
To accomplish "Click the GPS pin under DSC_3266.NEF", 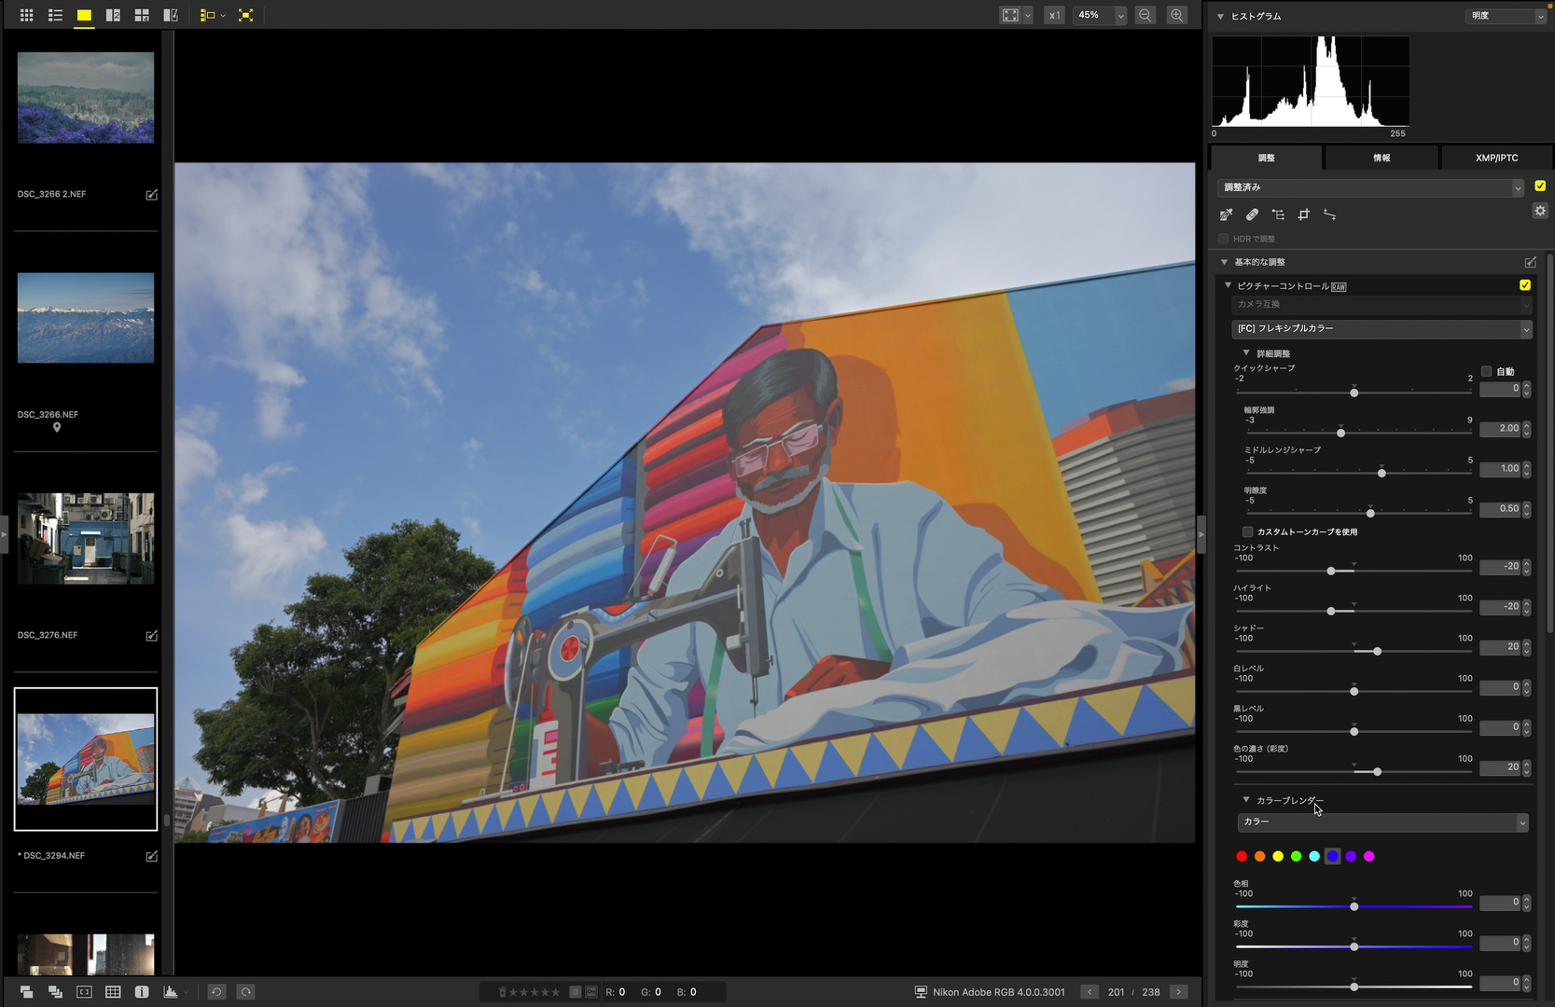I will (57, 428).
